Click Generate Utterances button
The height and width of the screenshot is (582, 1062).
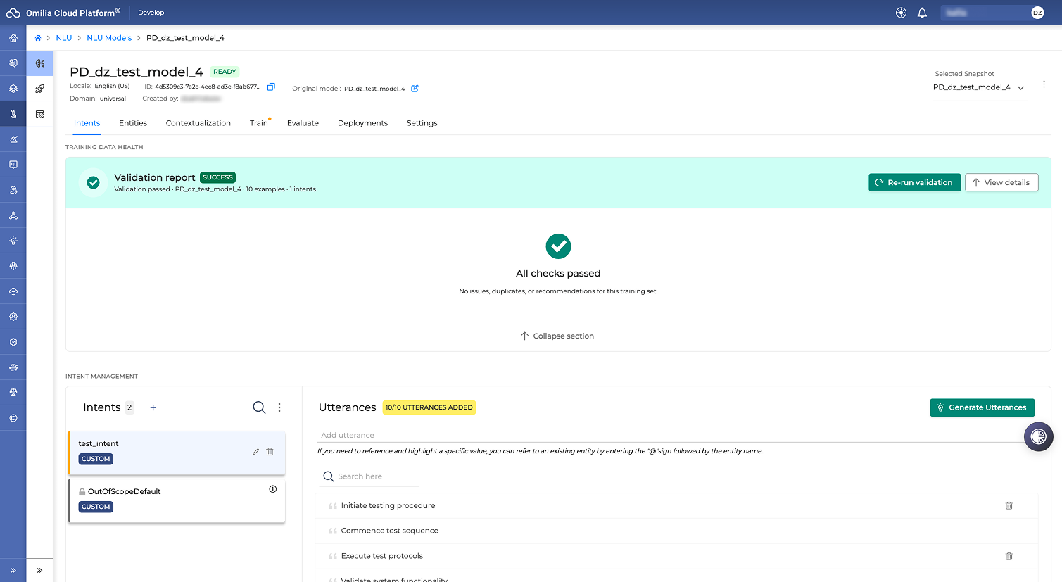(x=982, y=407)
